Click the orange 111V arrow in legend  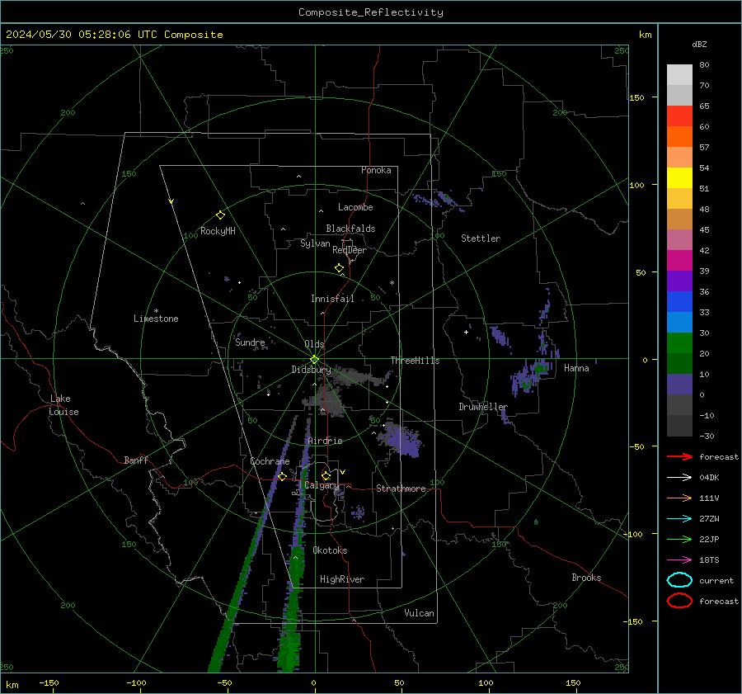(679, 498)
